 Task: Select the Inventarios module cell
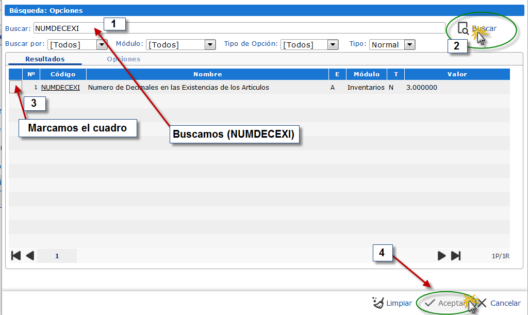(366, 88)
